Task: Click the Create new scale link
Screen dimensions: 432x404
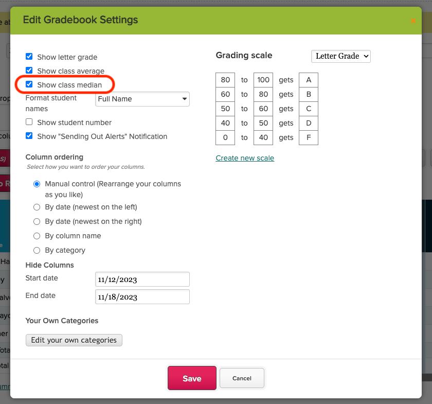Action: (245, 158)
